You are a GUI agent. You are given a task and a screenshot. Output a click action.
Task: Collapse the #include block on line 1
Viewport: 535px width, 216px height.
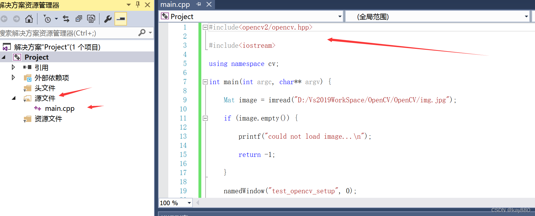pos(205,27)
